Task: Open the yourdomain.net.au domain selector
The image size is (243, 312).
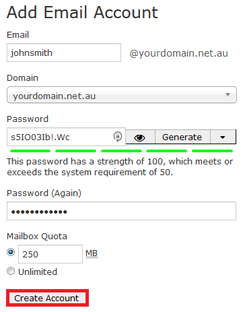Action: [122, 95]
